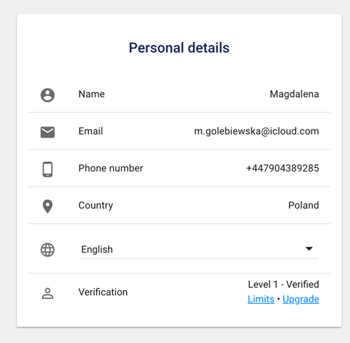Click the person outline icon beside Verification
Screen dimensions: 350x343
tap(48, 293)
